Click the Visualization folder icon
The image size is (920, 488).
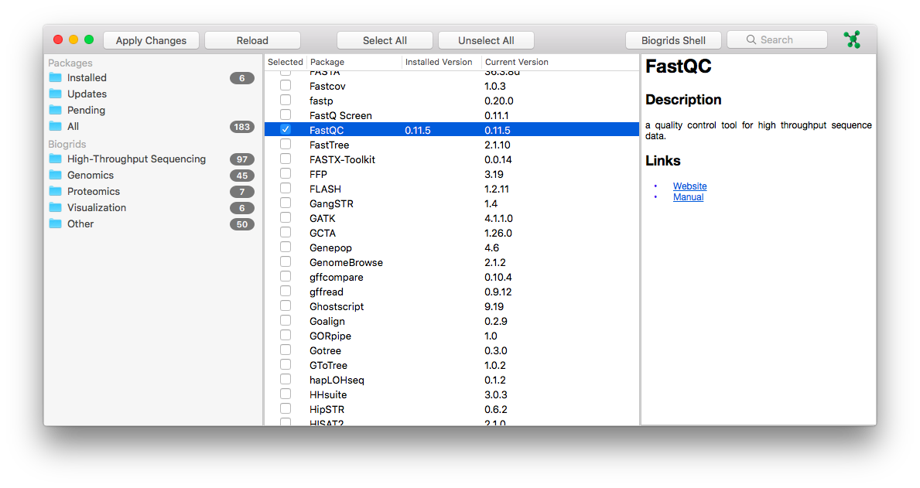click(x=55, y=207)
